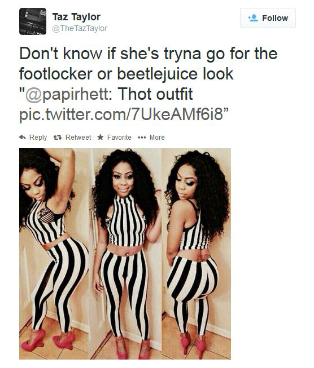Follow Taz Taylor
This screenshot has width=314, height=368.
coord(268,18)
